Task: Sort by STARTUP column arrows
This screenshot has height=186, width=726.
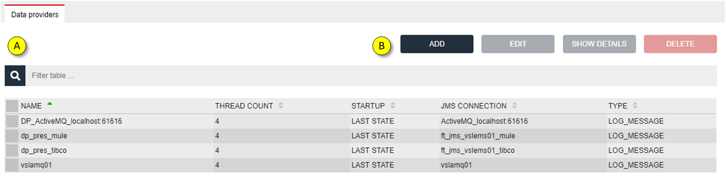Action: click(392, 106)
